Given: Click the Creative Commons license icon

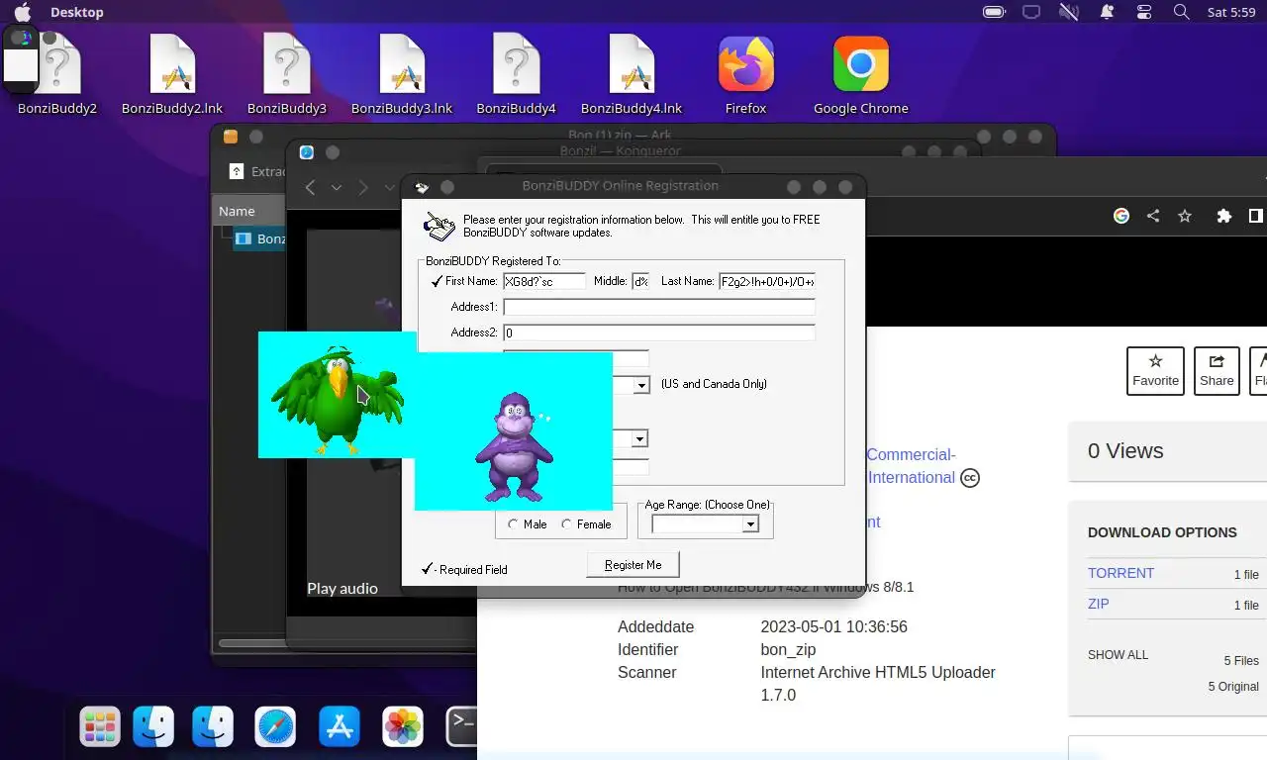Looking at the screenshot, I should (x=971, y=478).
